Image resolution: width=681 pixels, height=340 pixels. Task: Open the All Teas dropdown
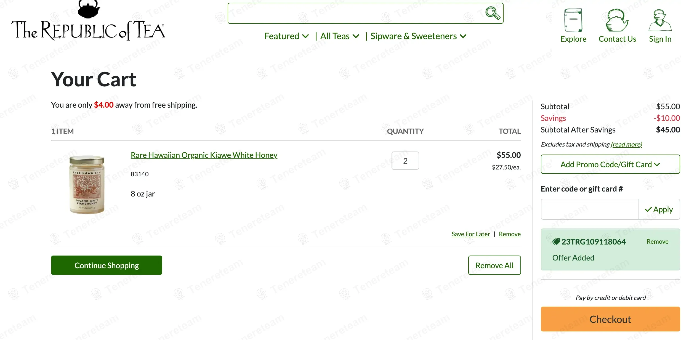pyautogui.click(x=339, y=36)
